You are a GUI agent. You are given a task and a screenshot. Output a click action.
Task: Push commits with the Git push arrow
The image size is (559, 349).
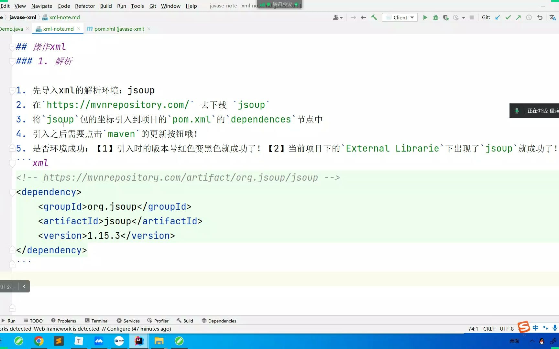click(x=518, y=17)
